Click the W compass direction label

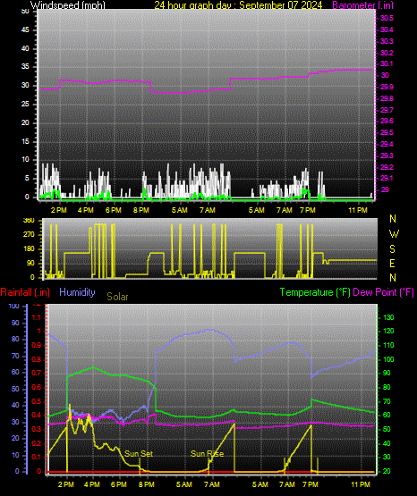[x=394, y=234]
